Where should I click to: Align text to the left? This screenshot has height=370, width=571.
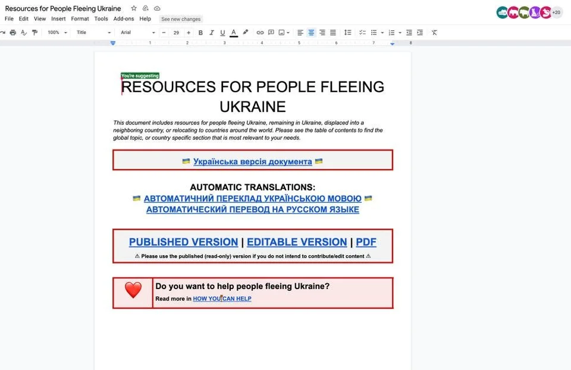300,32
